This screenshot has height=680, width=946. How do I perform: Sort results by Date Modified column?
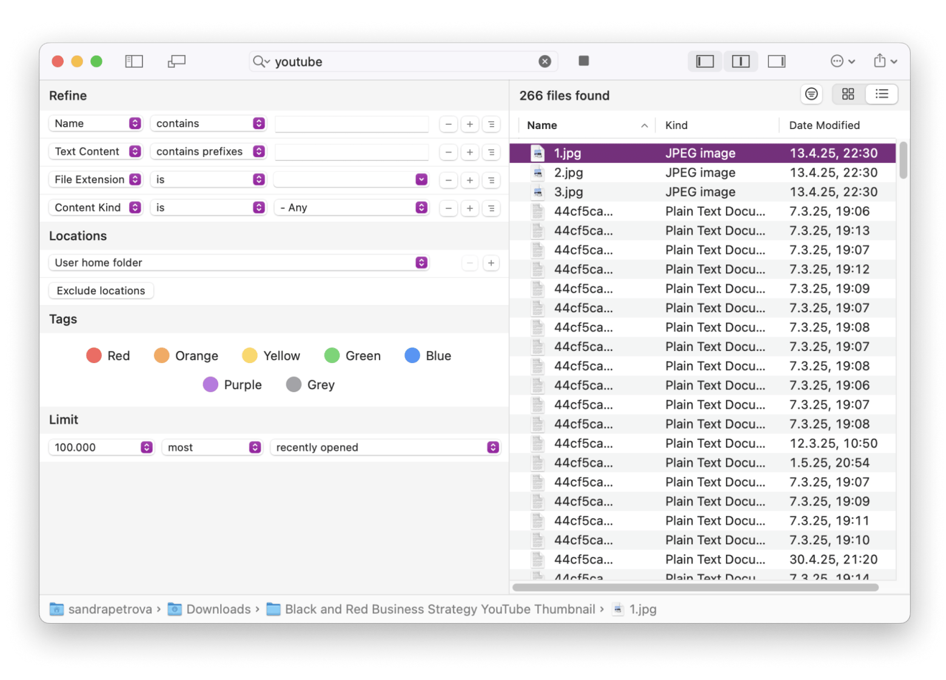tap(824, 125)
